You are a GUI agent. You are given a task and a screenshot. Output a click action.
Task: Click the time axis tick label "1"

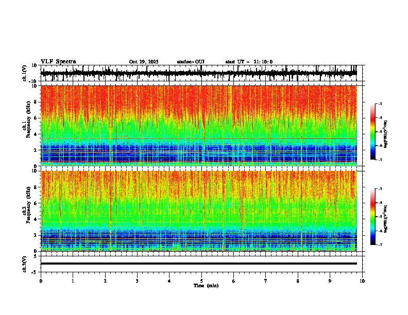point(73,281)
